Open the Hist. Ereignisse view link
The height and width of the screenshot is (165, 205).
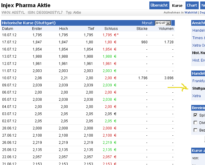tap(198, 60)
